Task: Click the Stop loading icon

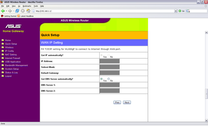Action: click(x=23, y=11)
